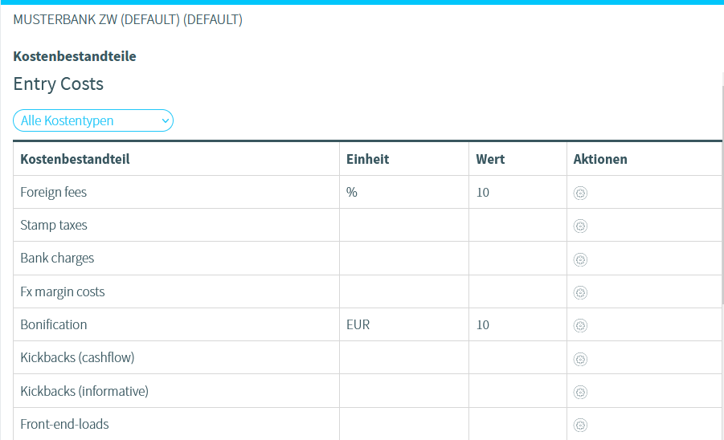Viewport: 724px width, 440px height.
Task: Click the Wert column header
Action: 490,159
